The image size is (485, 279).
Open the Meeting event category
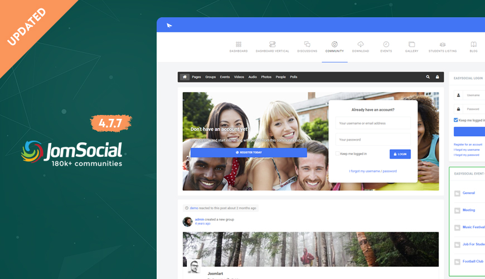[x=469, y=210]
